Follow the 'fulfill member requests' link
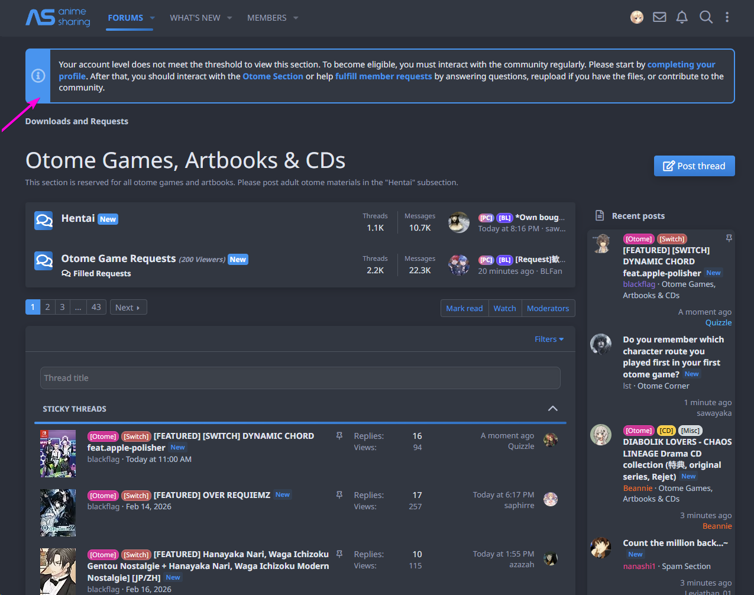The height and width of the screenshot is (595, 754). (383, 76)
